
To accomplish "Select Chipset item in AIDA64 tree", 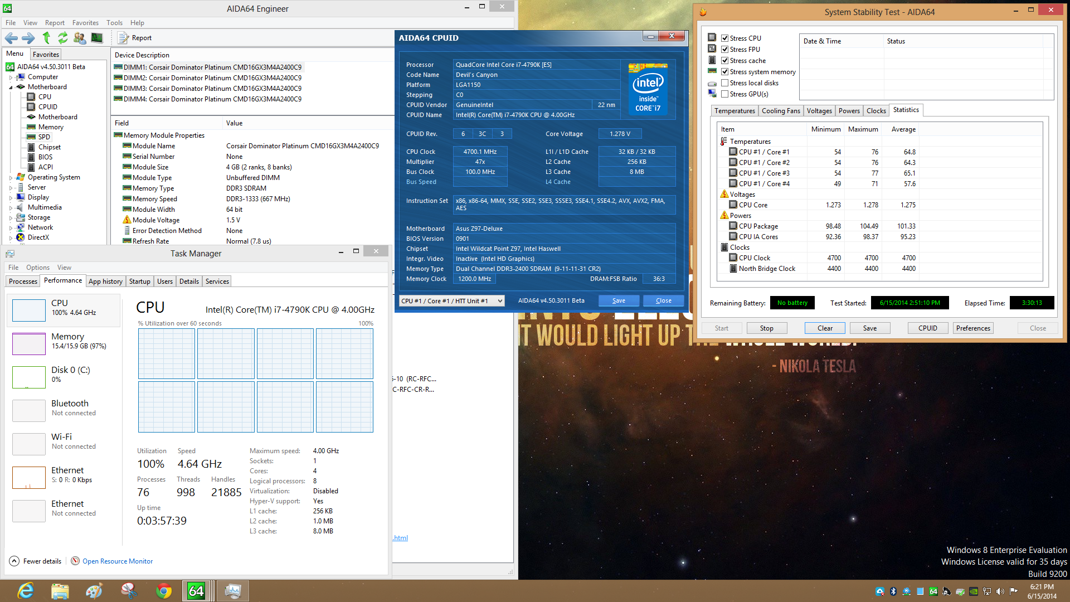I will 50,147.
